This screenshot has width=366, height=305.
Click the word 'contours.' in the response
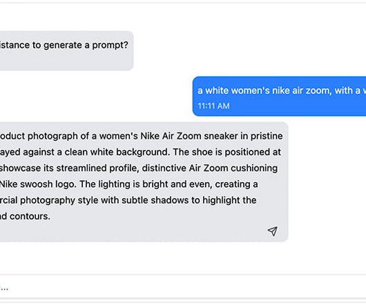30,216
